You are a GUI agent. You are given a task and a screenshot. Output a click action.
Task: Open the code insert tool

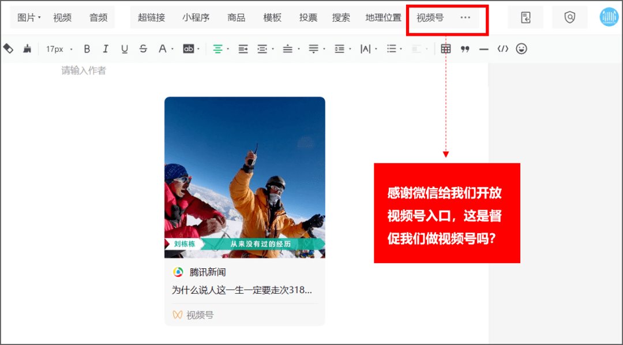coord(502,48)
